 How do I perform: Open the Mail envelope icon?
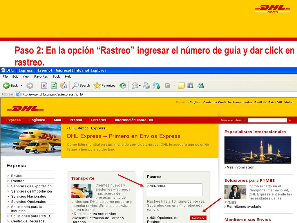pos(135,86)
